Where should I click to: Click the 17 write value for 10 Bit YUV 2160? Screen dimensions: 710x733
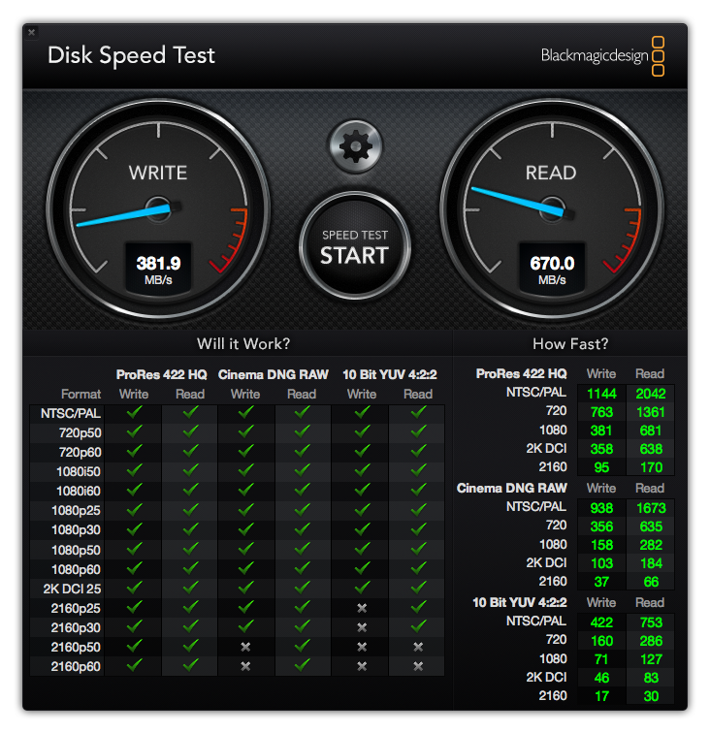[601, 696]
